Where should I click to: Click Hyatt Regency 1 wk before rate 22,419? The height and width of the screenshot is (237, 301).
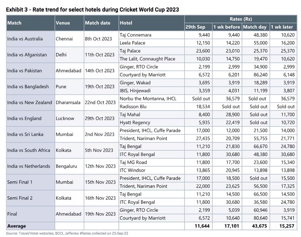click(x=227, y=123)
